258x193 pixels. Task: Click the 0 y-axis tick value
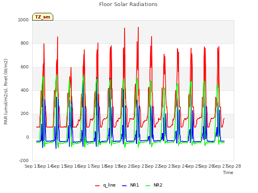pyautogui.click(x=27, y=137)
